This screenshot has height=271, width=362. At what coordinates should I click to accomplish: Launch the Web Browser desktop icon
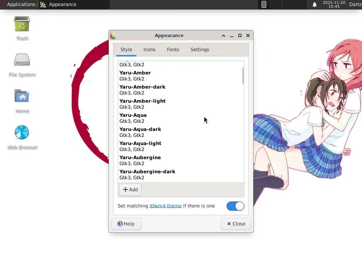(x=22, y=137)
